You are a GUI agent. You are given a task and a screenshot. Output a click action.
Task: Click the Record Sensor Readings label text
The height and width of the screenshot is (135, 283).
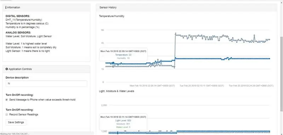pos(24,115)
